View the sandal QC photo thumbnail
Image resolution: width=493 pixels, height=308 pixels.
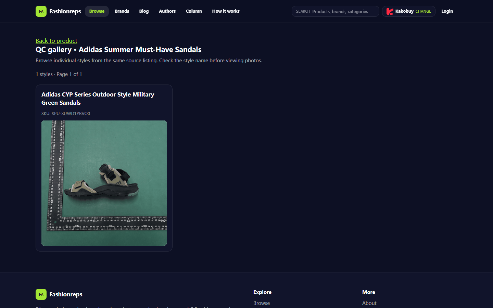click(104, 183)
